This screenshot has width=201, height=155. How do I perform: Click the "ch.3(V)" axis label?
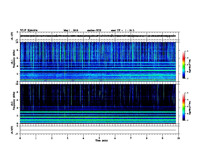point(12,130)
